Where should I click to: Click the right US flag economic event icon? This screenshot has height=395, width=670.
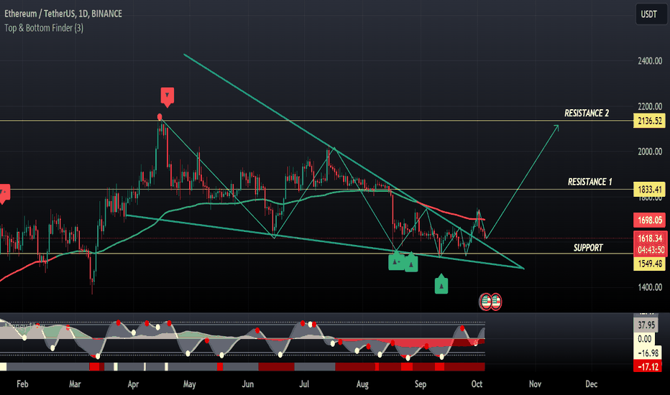[495, 302]
